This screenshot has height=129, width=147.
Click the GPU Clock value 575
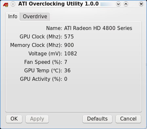69,37
